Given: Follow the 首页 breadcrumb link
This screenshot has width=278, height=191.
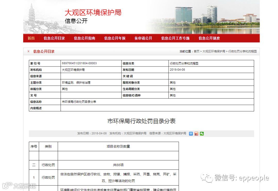Looking at the screenshot, I should pos(196,51).
